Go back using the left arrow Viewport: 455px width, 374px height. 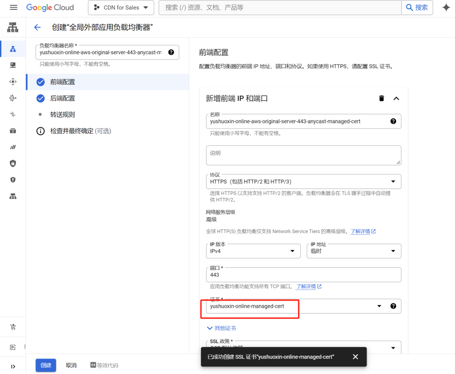click(x=37, y=28)
